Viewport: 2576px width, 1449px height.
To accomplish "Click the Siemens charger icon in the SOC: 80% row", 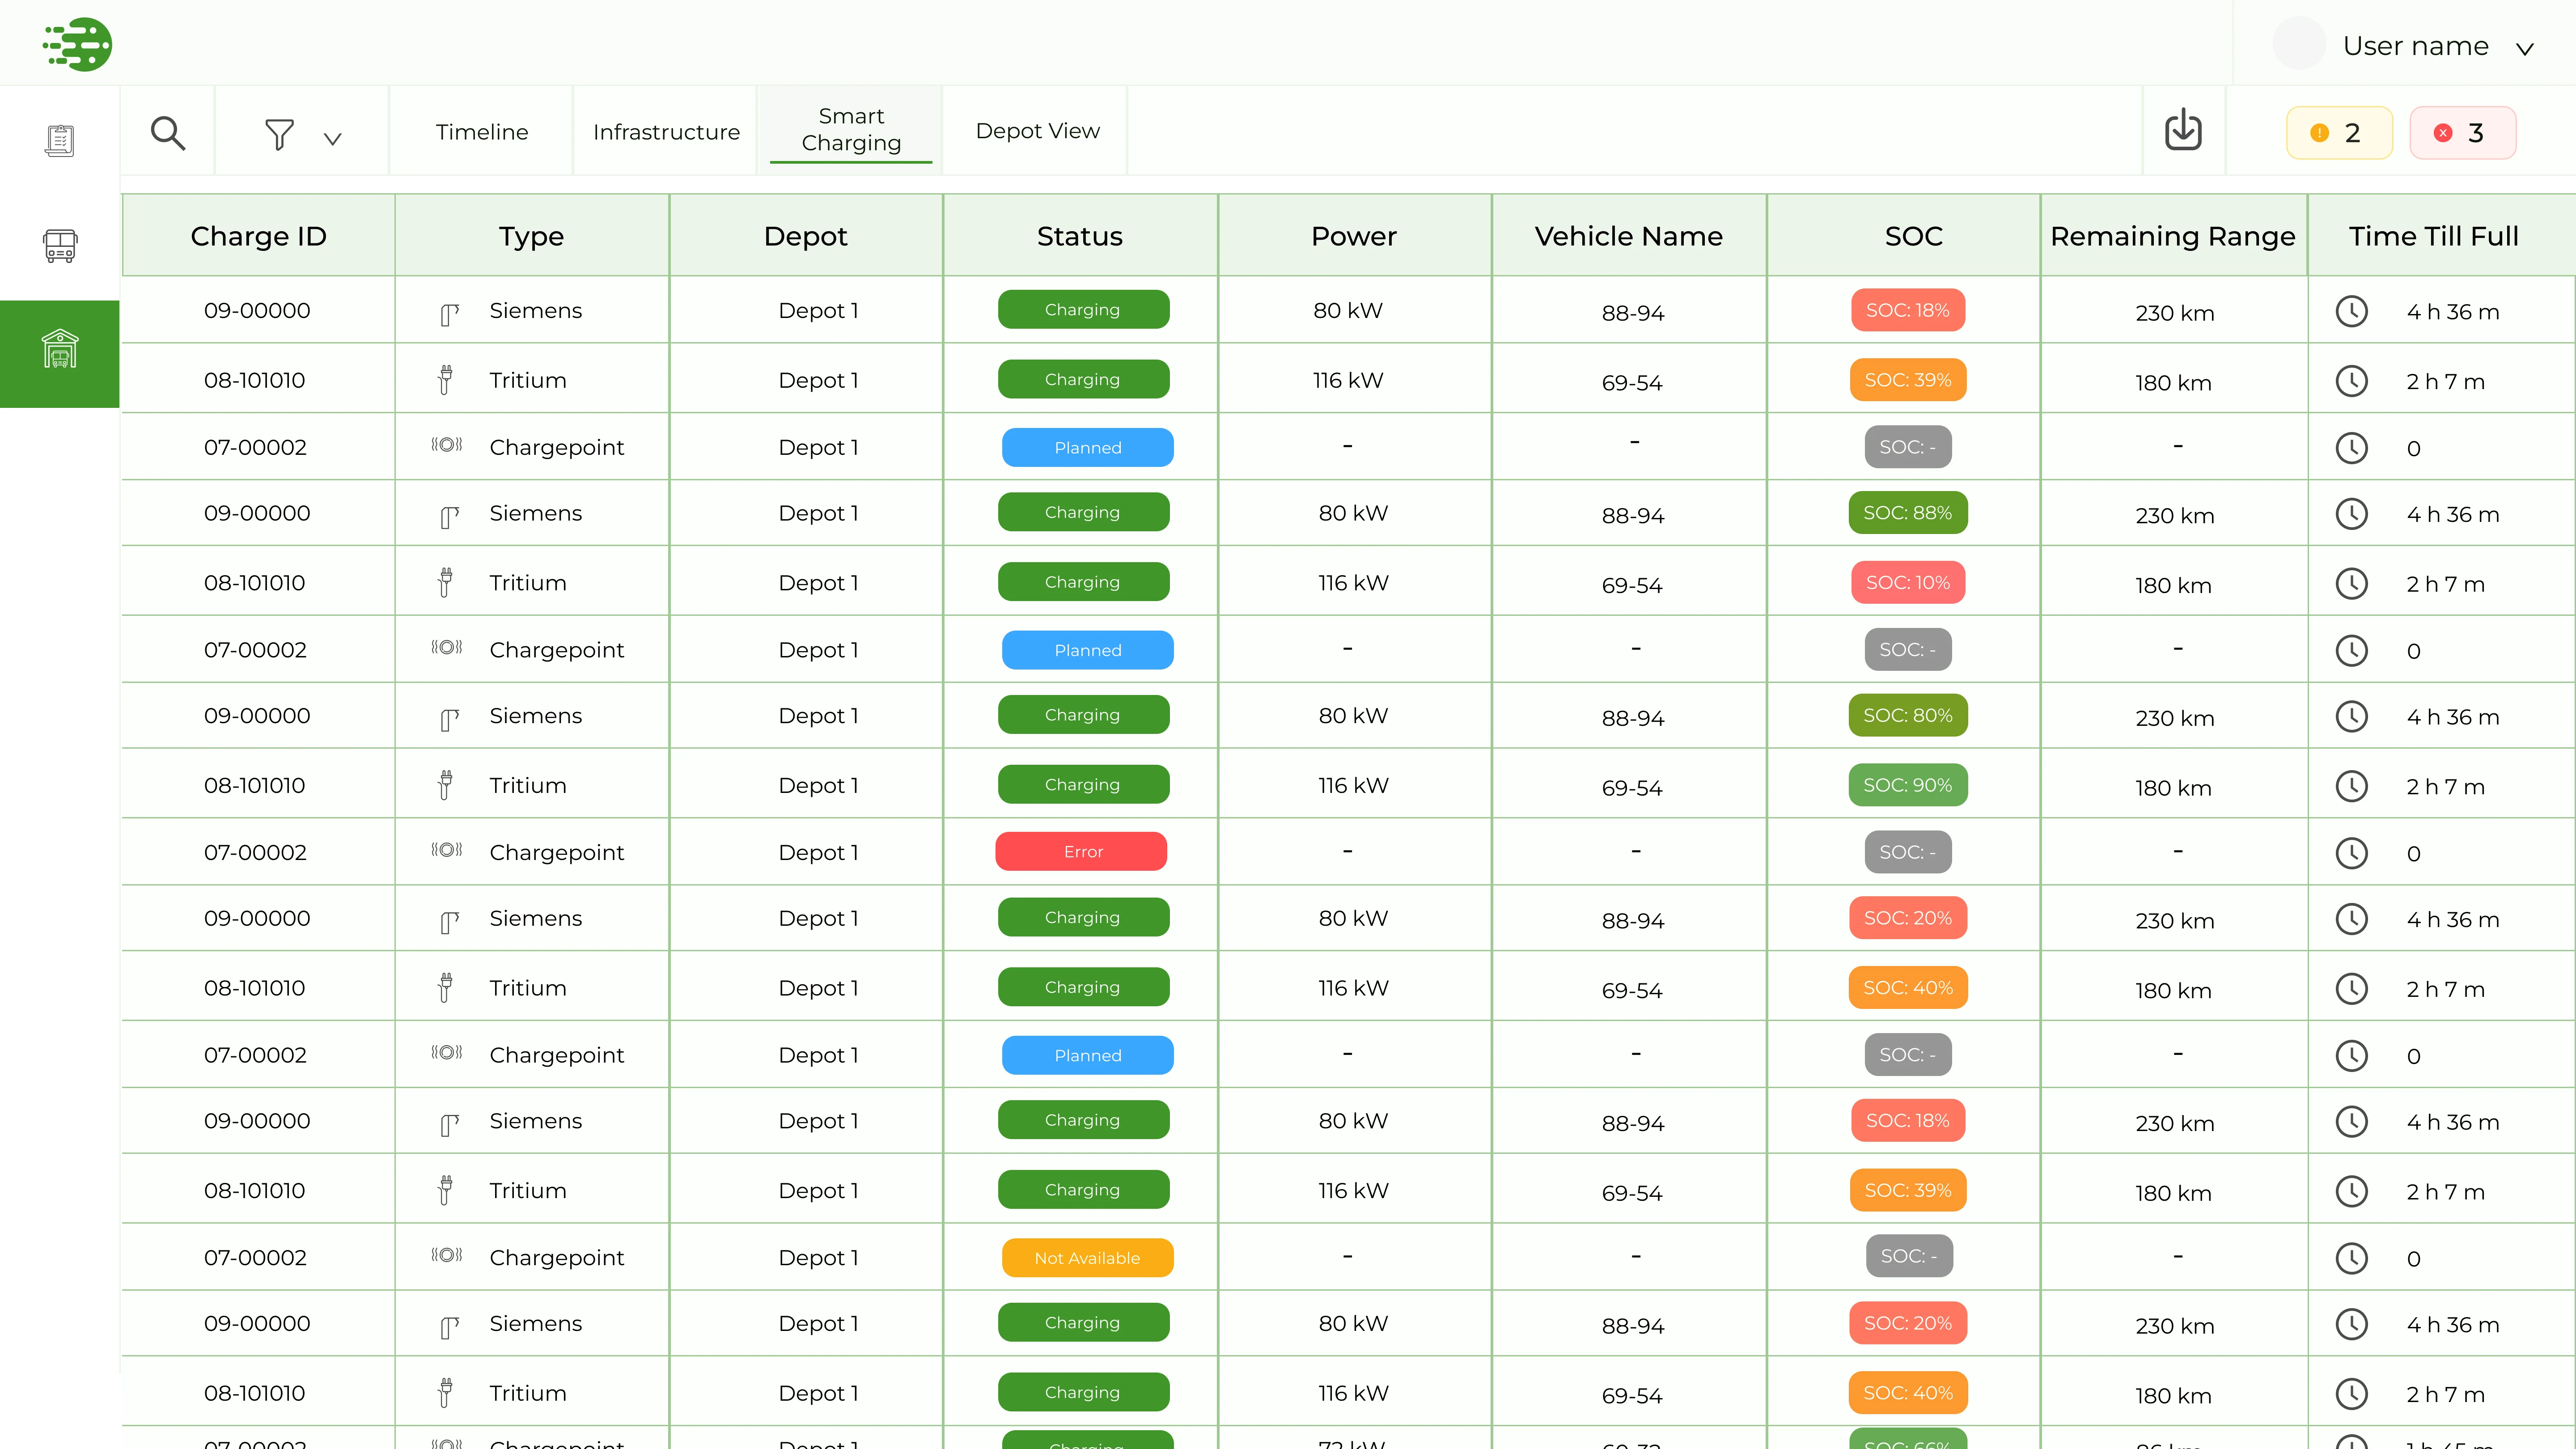I will click(x=449, y=720).
